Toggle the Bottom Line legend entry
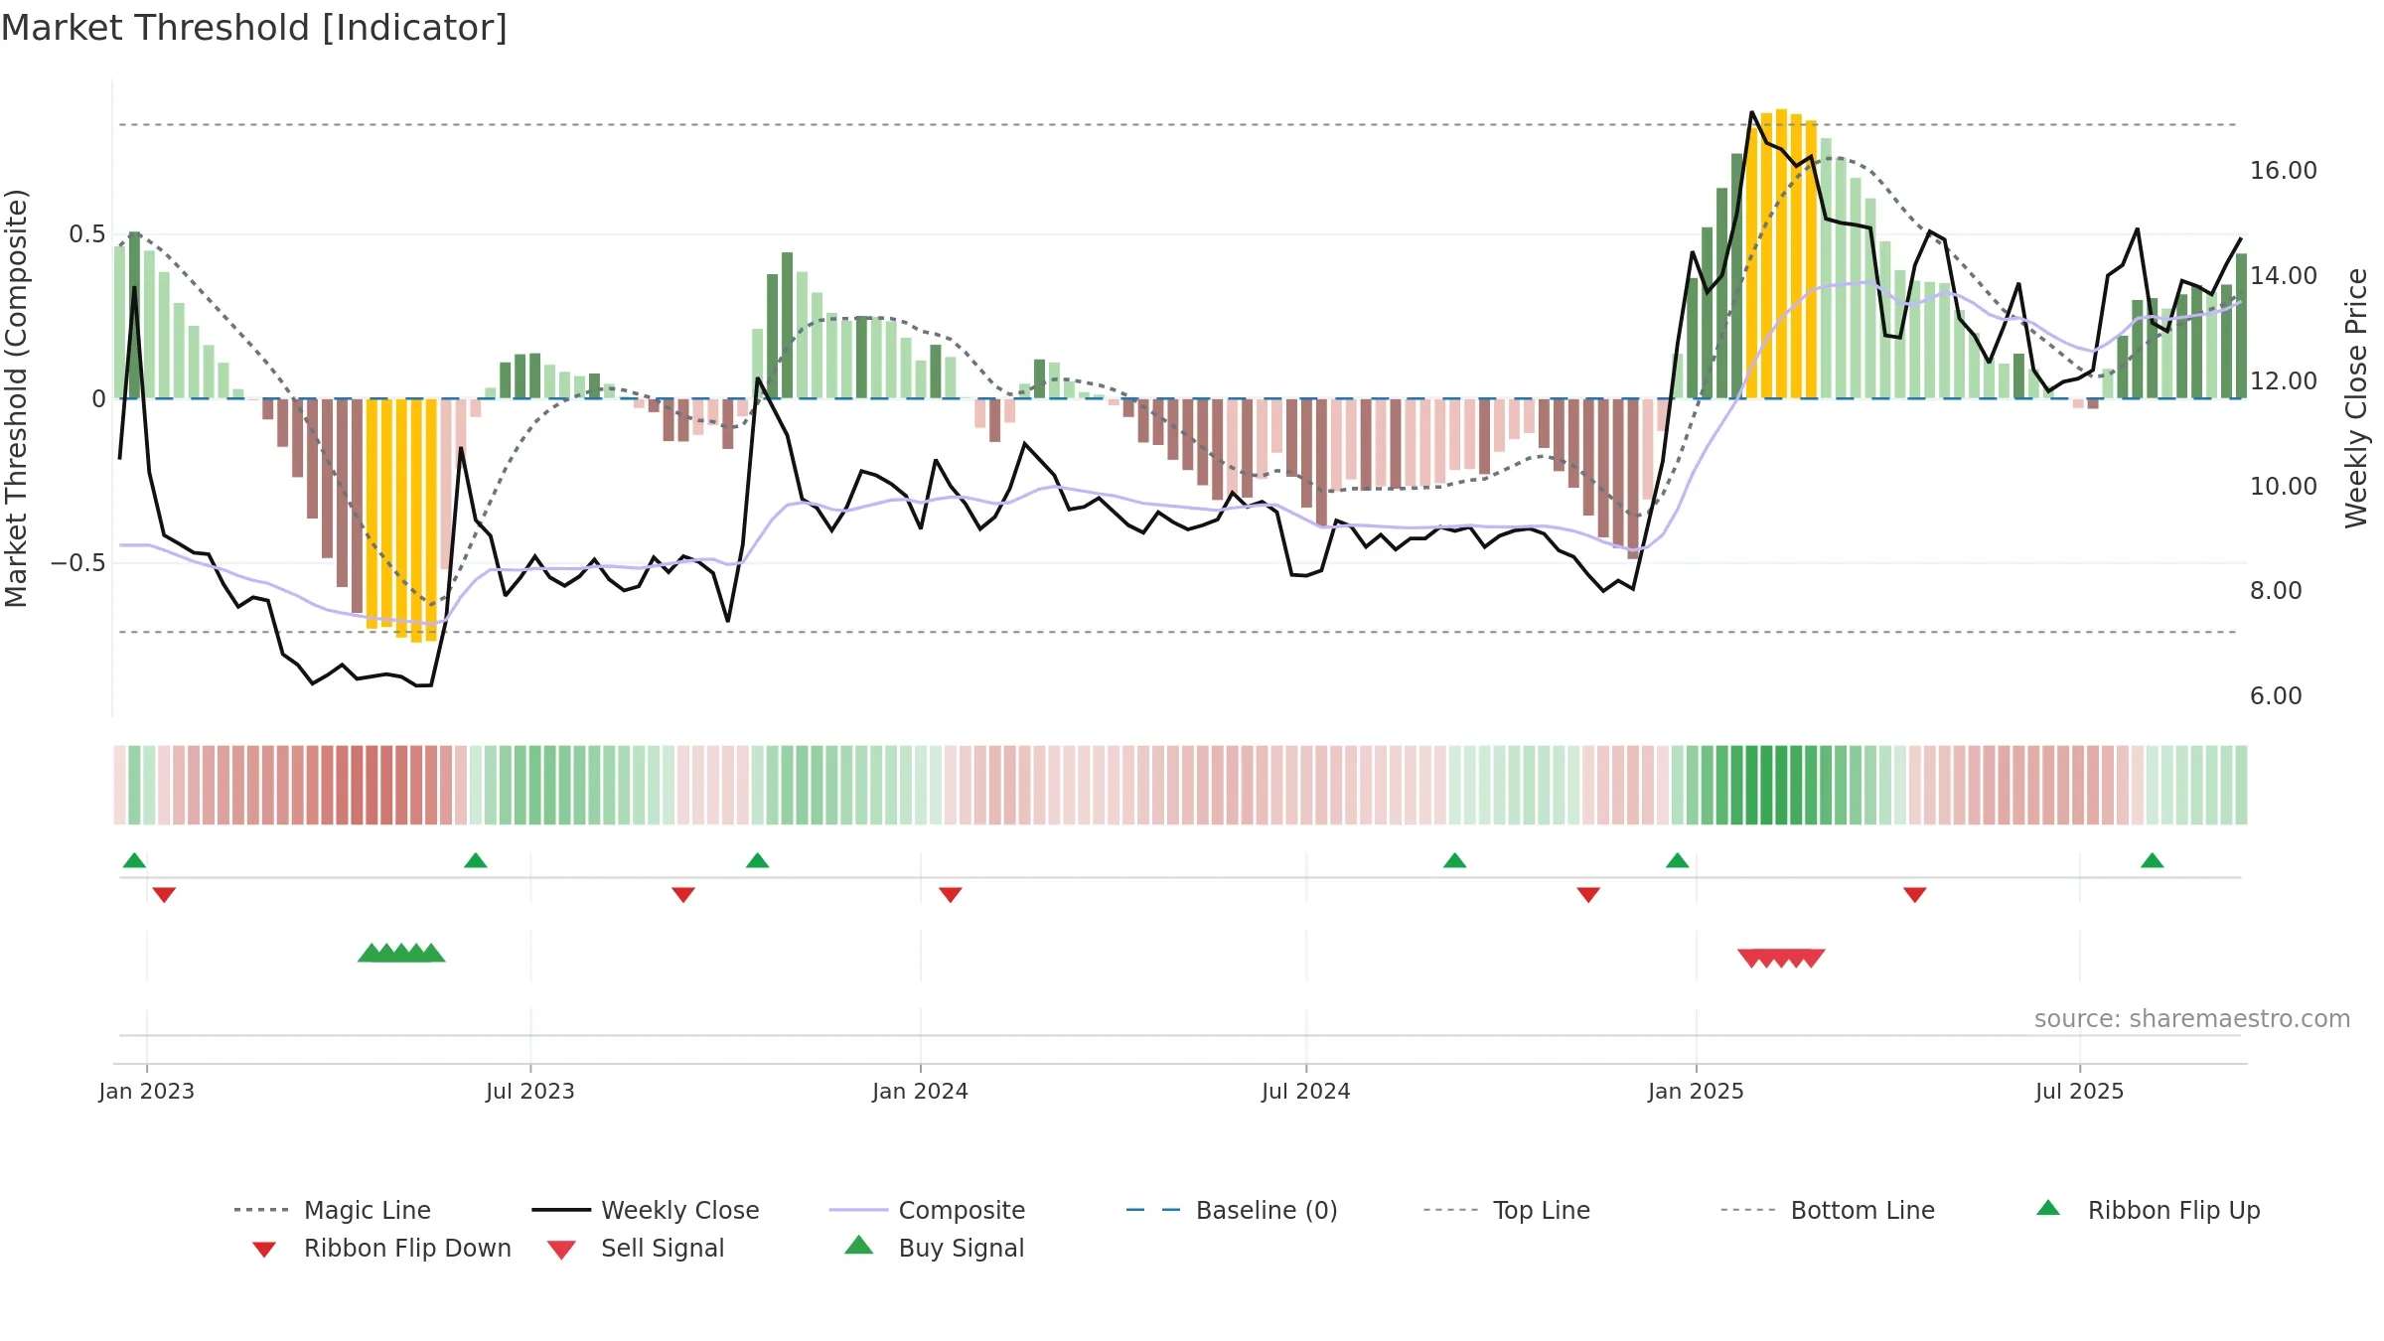Screen dimensions: 2384x1341 [1828, 1210]
